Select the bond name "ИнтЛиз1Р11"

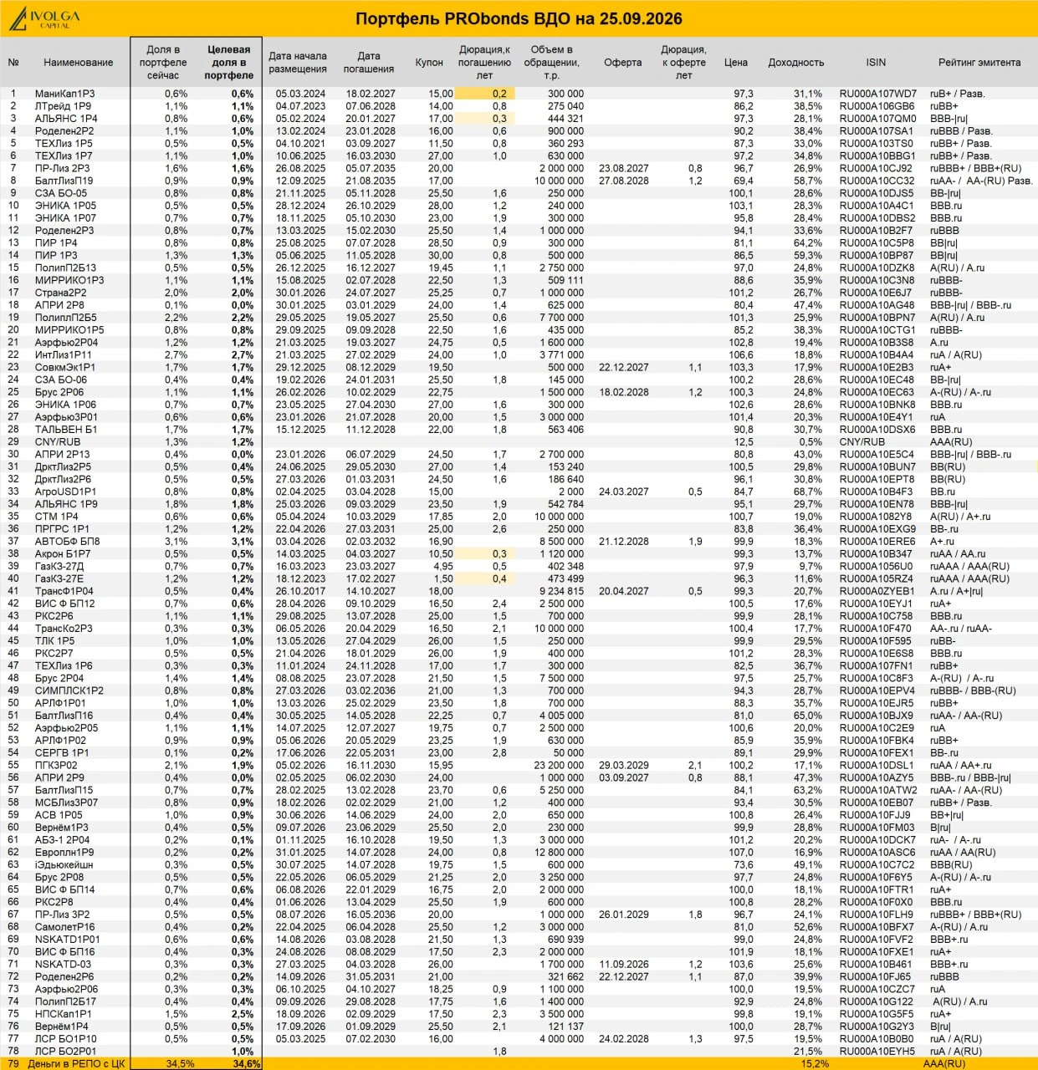point(64,354)
